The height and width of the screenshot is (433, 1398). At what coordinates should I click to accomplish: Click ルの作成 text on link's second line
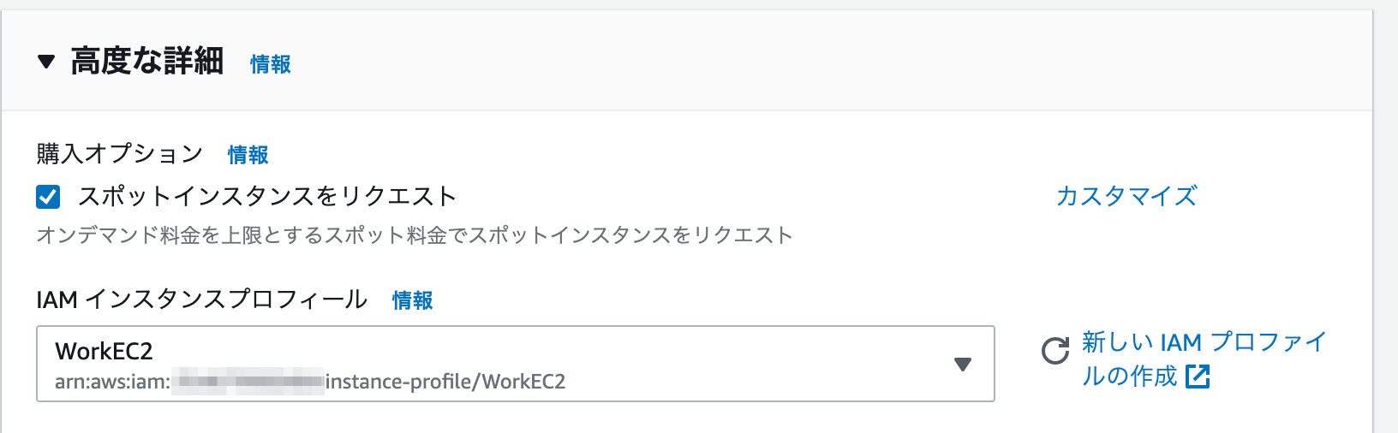tap(1130, 377)
